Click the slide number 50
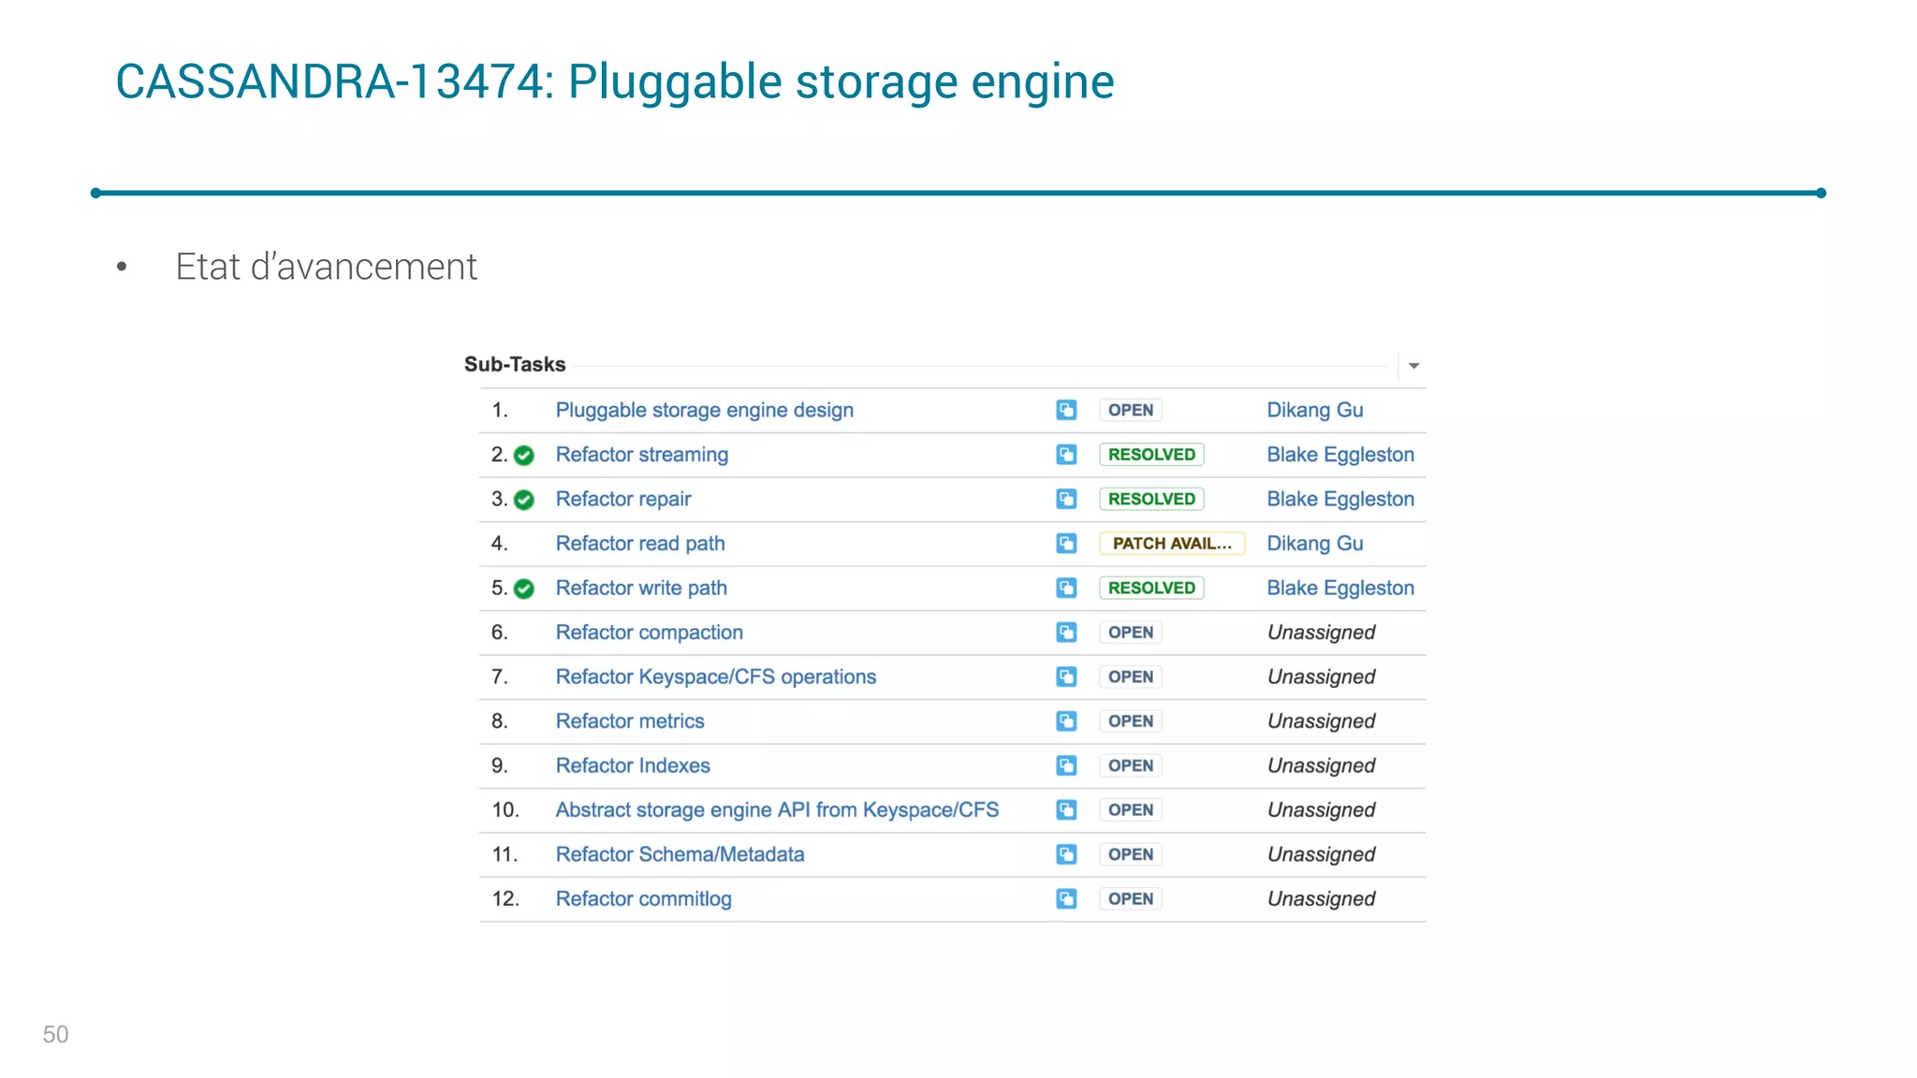 [x=56, y=1034]
